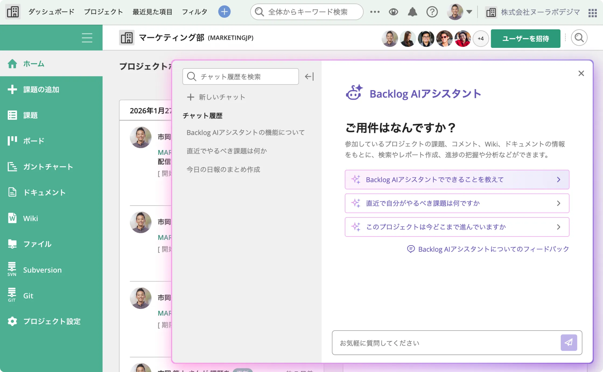Select the ガントチャート icon in the sidebar
This screenshot has height=372, width=603.
(x=12, y=167)
